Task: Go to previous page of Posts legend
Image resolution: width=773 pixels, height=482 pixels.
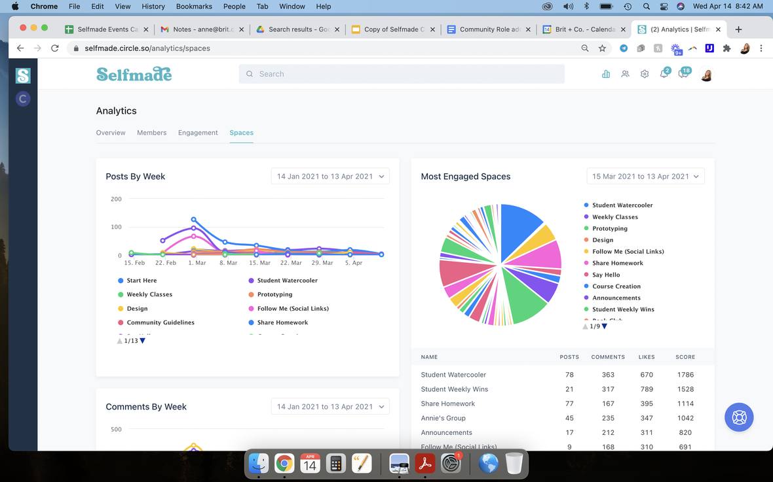Action: click(x=119, y=341)
